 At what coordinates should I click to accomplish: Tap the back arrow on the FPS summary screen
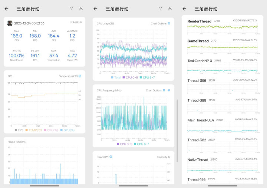pos(6,9)
